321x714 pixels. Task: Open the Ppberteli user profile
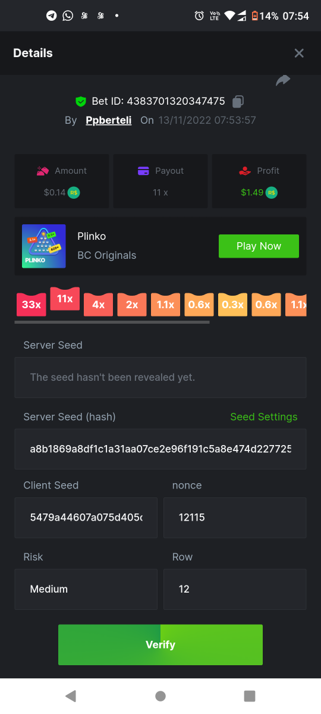[109, 120]
